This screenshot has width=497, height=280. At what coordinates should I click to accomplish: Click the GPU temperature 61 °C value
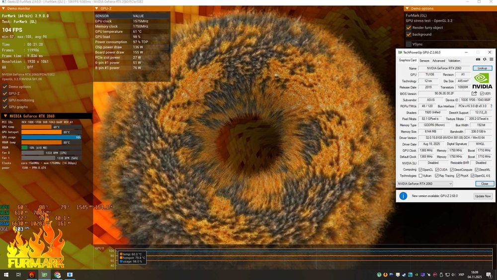pos(137,31)
